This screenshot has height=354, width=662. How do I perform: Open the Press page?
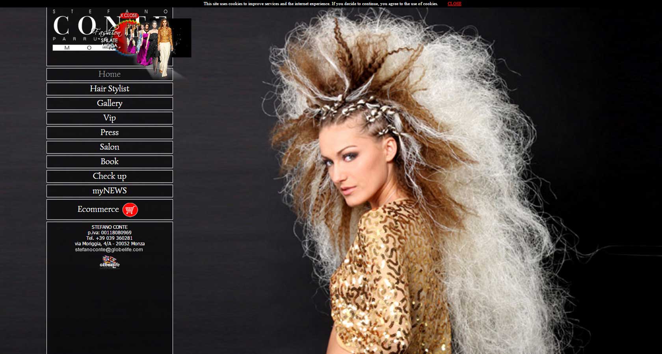point(110,132)
